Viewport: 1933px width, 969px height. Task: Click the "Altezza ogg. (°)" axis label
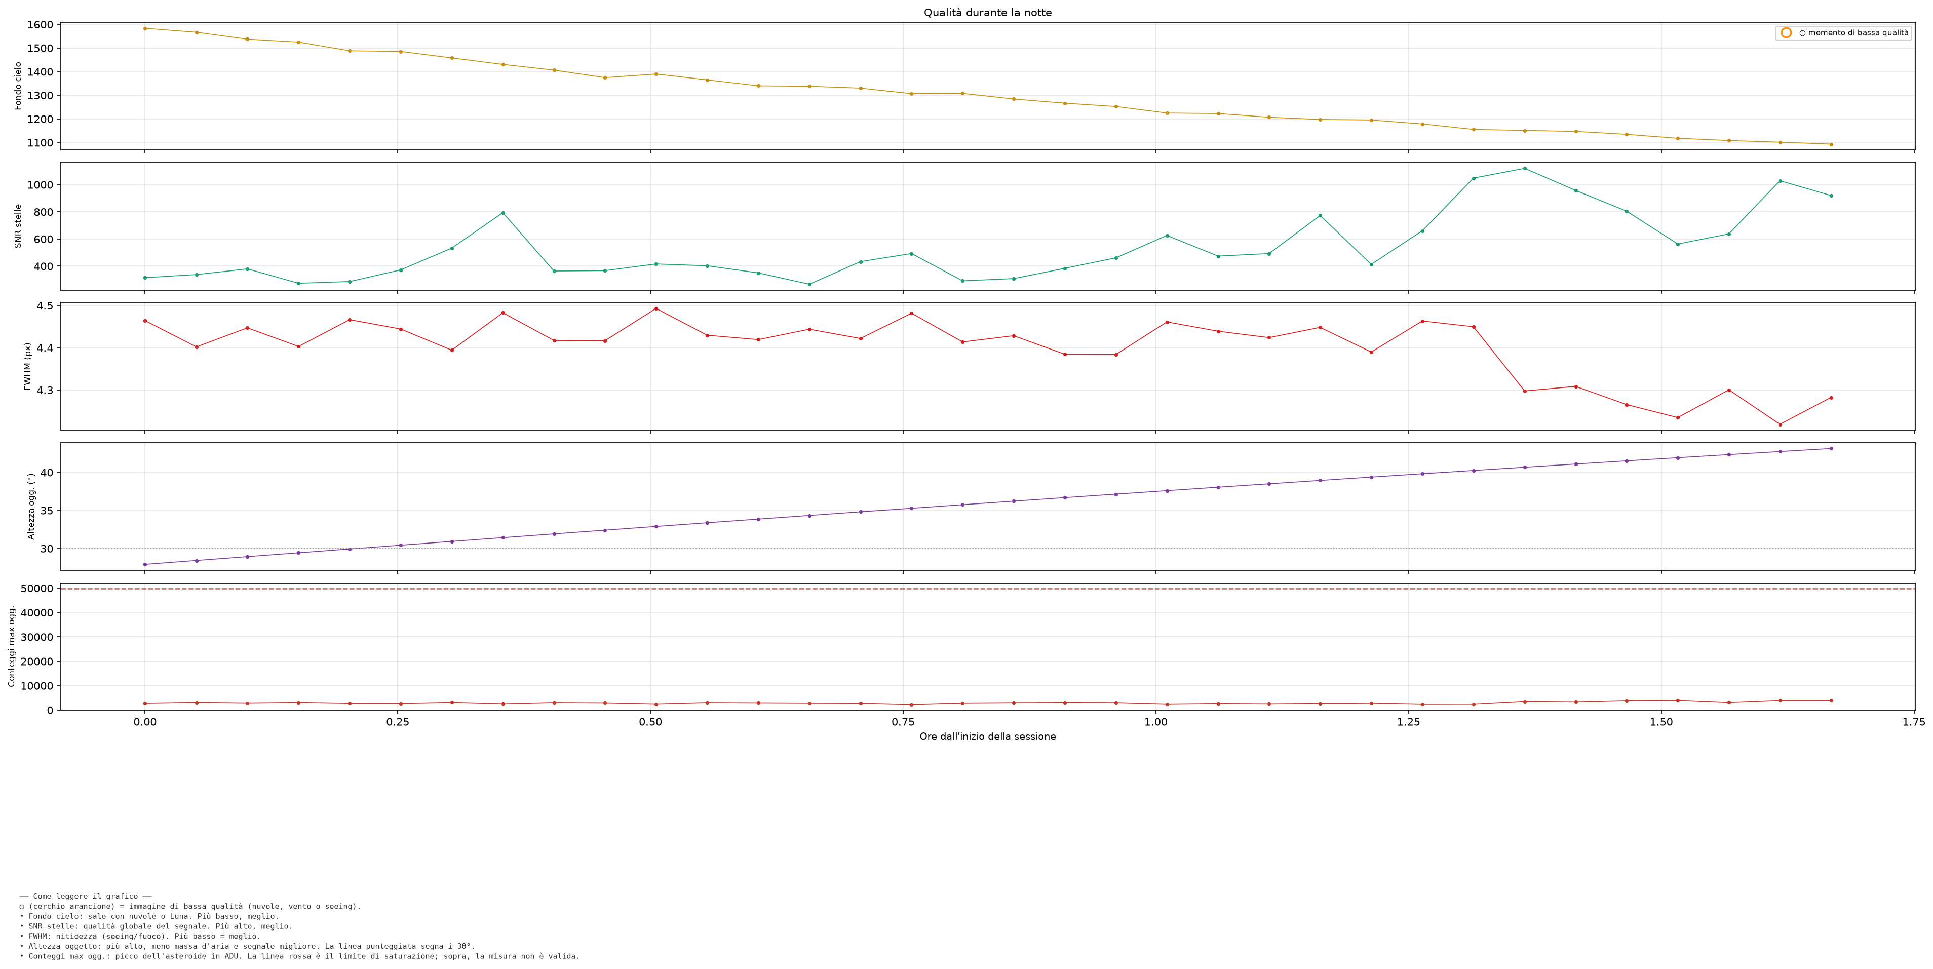[31, 507]
